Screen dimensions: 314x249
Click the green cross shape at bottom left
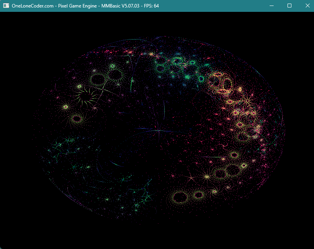tap(147, 196)
